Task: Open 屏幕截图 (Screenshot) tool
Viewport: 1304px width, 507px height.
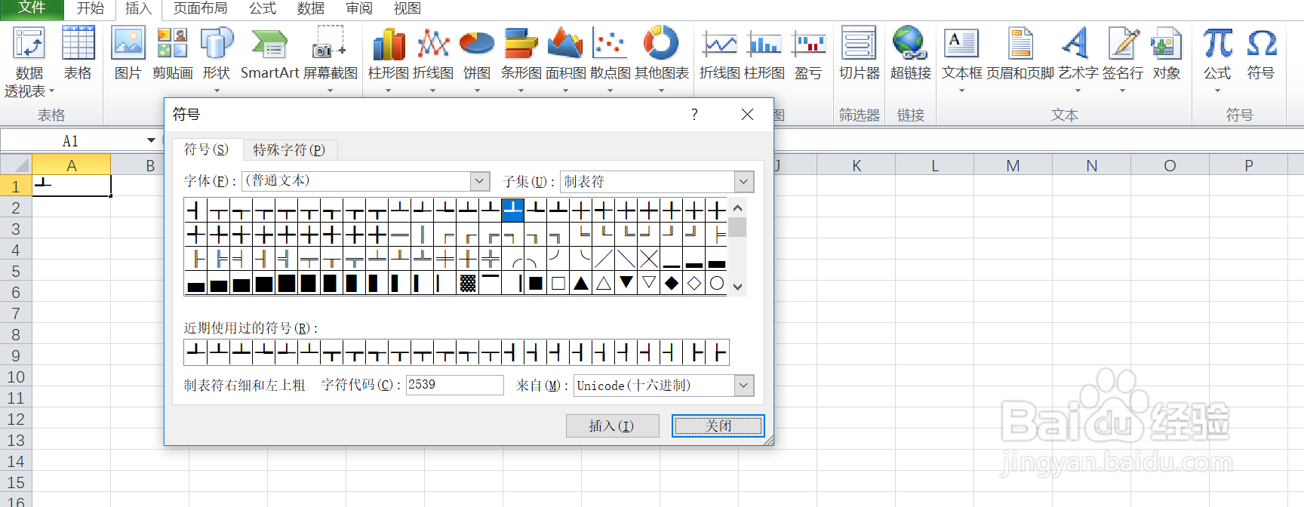Action: coord(330,59)
